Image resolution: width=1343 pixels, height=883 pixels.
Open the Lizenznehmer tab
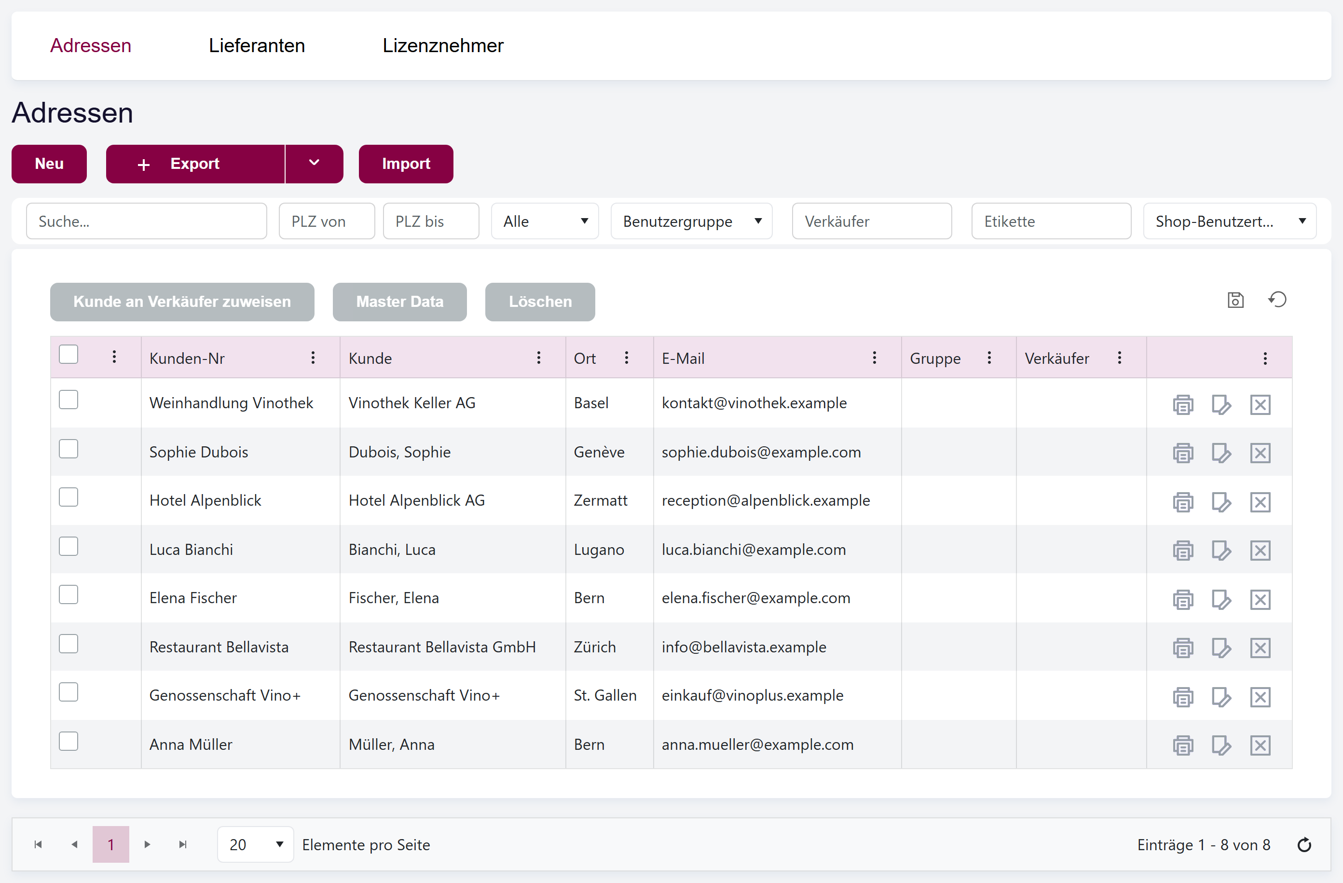coord(443,45)
